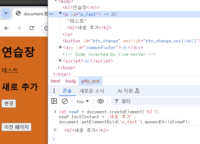This screenshot has height=144, width=200.
Task: Click the browser forward arrow
Action: [x=19, y=28]
